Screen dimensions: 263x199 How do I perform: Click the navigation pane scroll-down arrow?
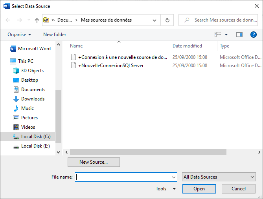(58, 152)
